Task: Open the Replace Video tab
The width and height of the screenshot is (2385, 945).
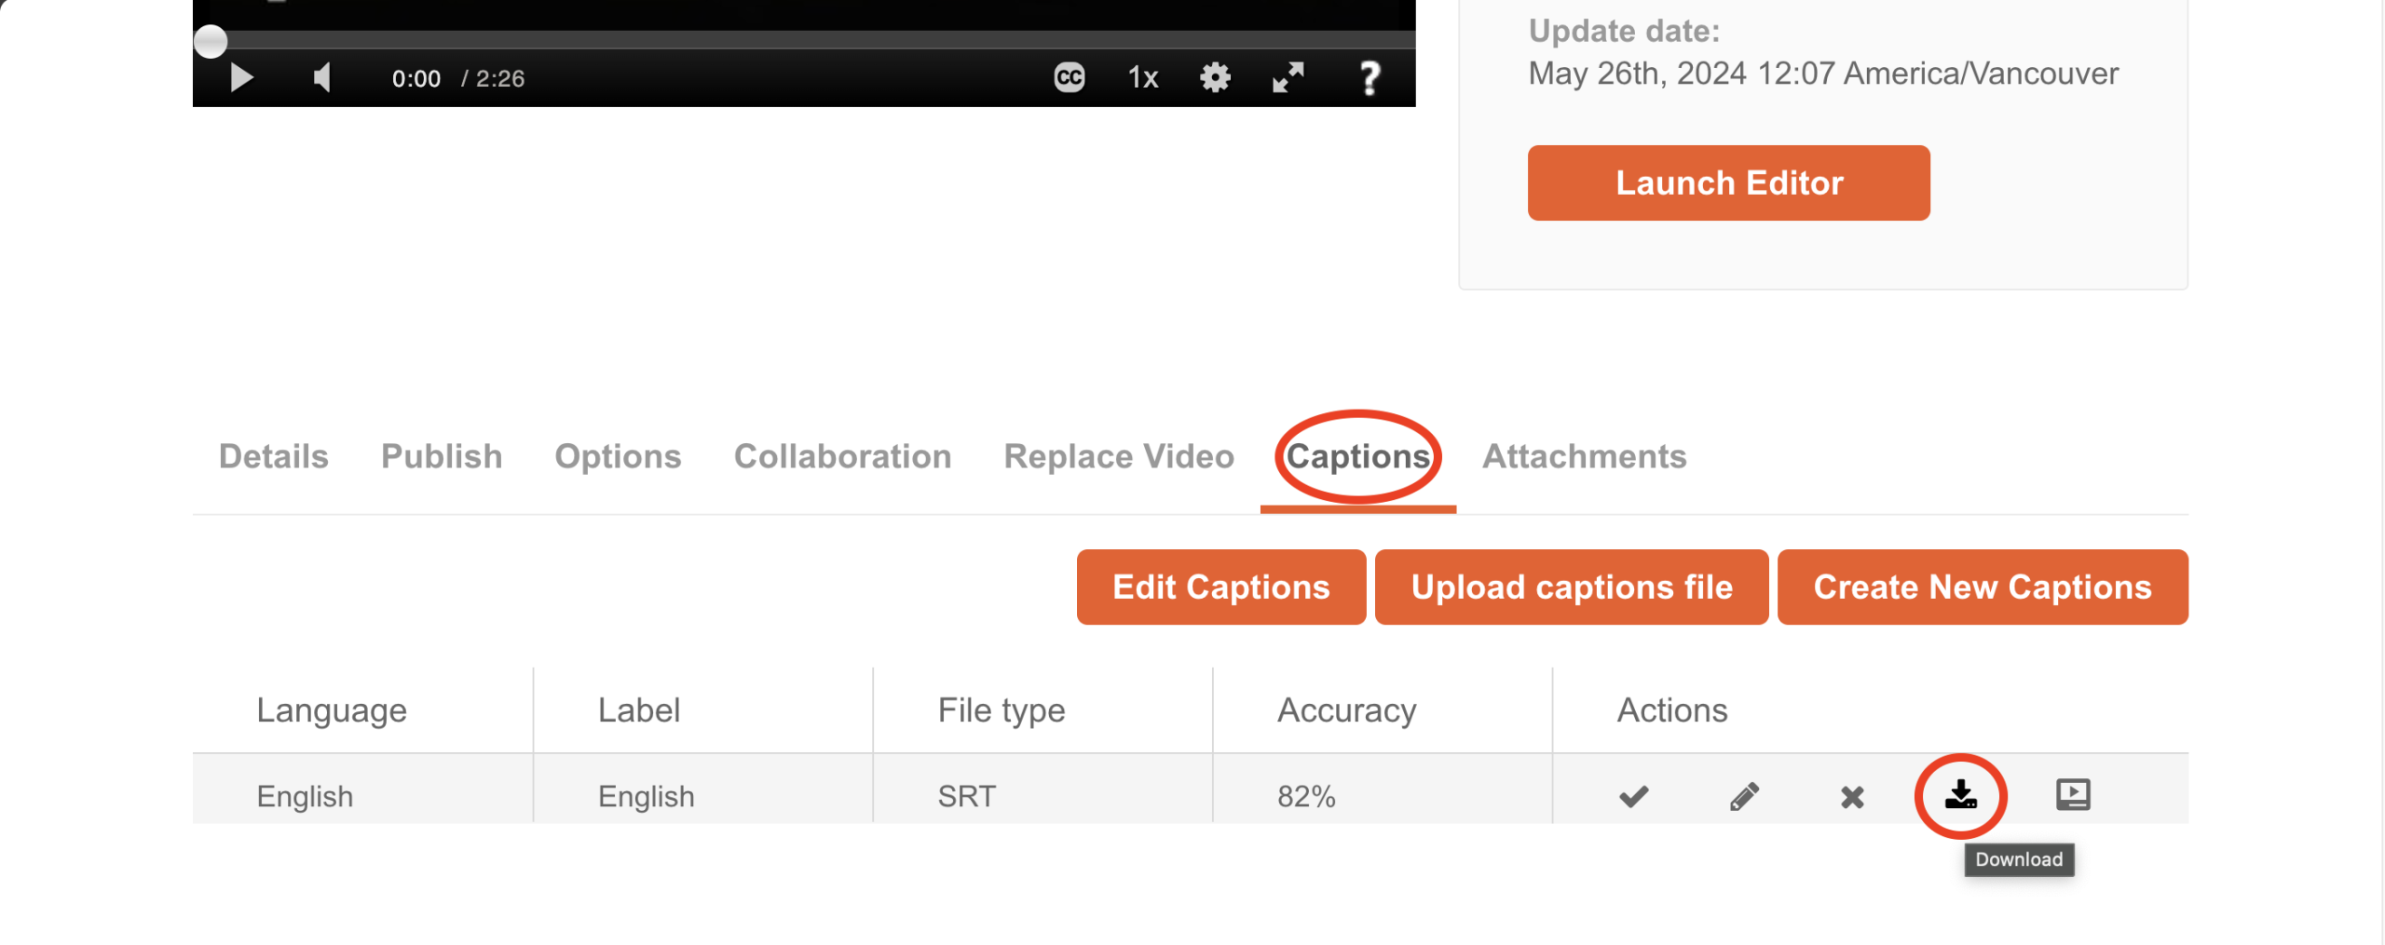Action: pos(1118,456)
